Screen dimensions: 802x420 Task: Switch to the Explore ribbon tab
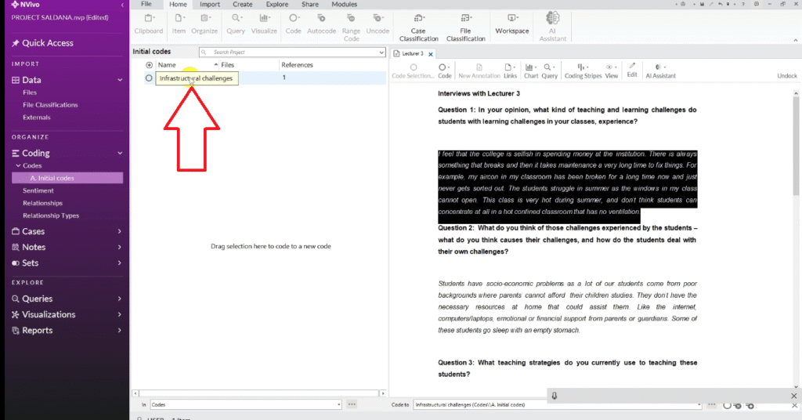276,5
